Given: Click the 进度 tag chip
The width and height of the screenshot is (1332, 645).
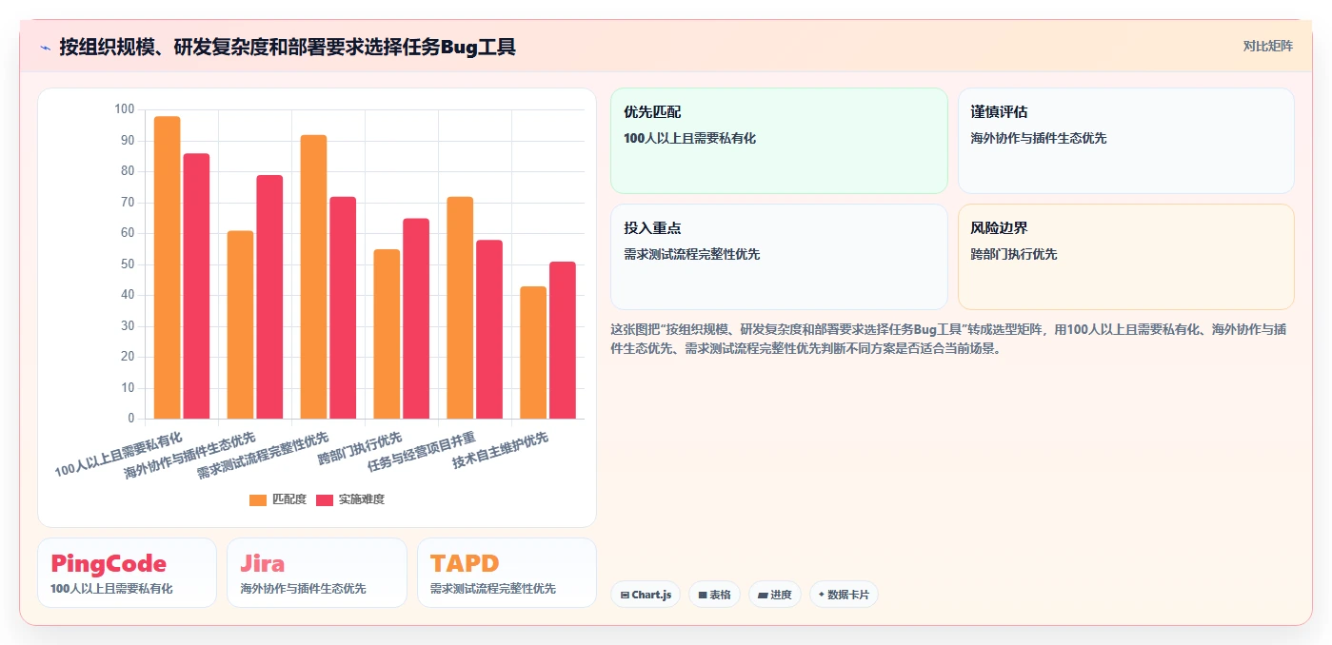Looking at the screenshot, I should [775, 595].
